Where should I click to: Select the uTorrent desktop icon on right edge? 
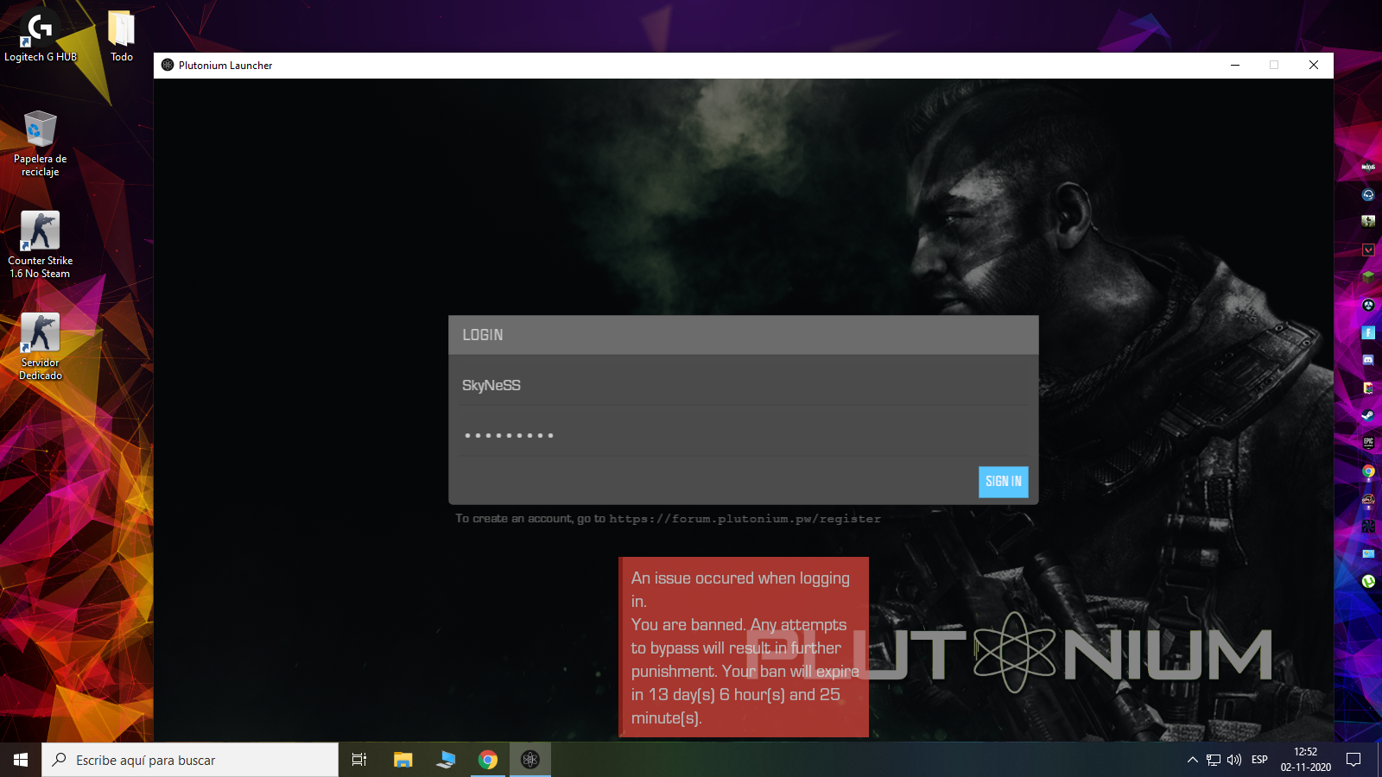tap(1368, 581)
